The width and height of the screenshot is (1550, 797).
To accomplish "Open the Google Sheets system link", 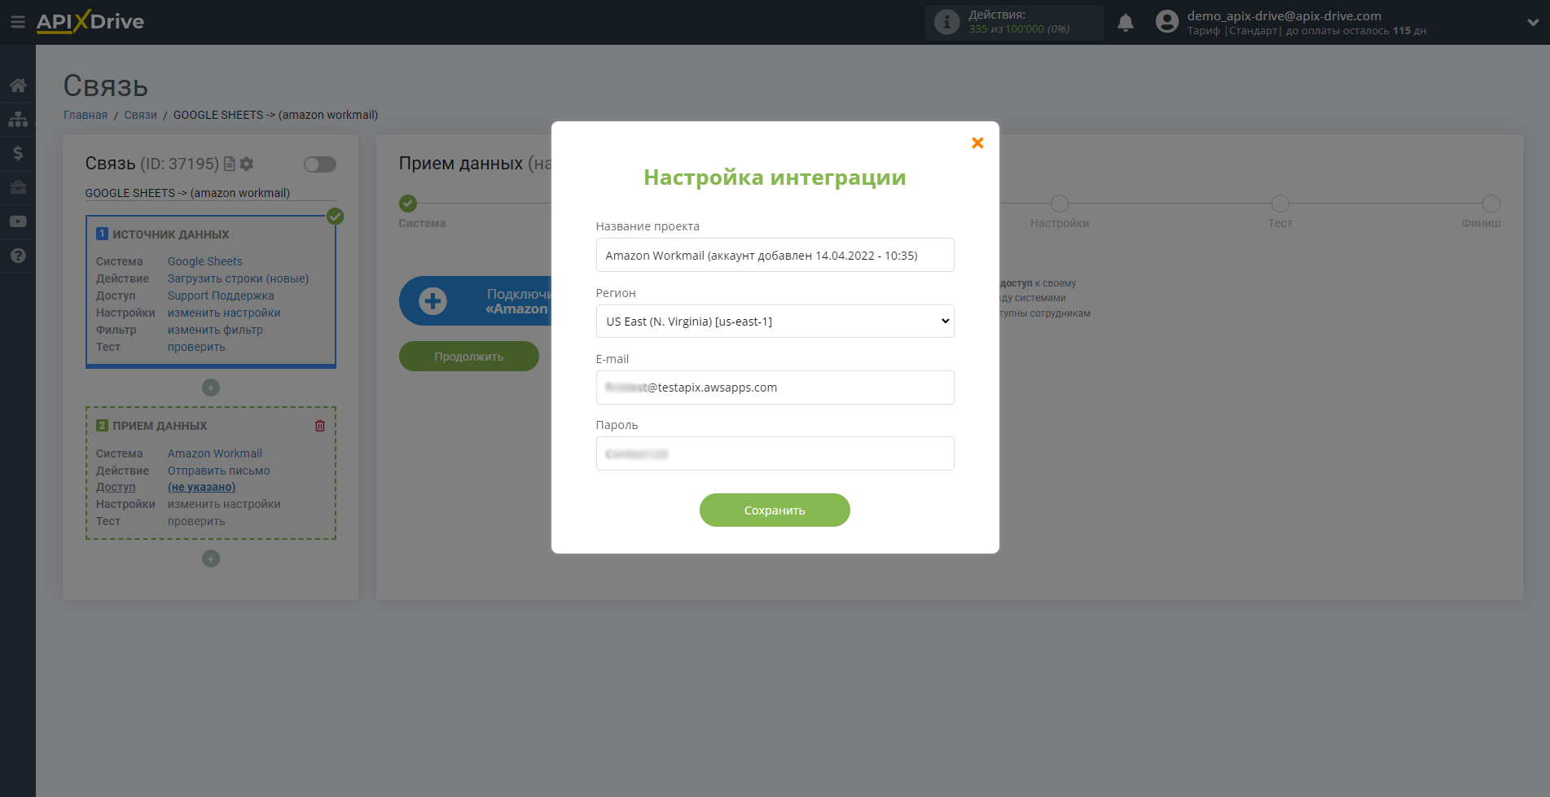I will pyautogui.click(x=205, y=261).
